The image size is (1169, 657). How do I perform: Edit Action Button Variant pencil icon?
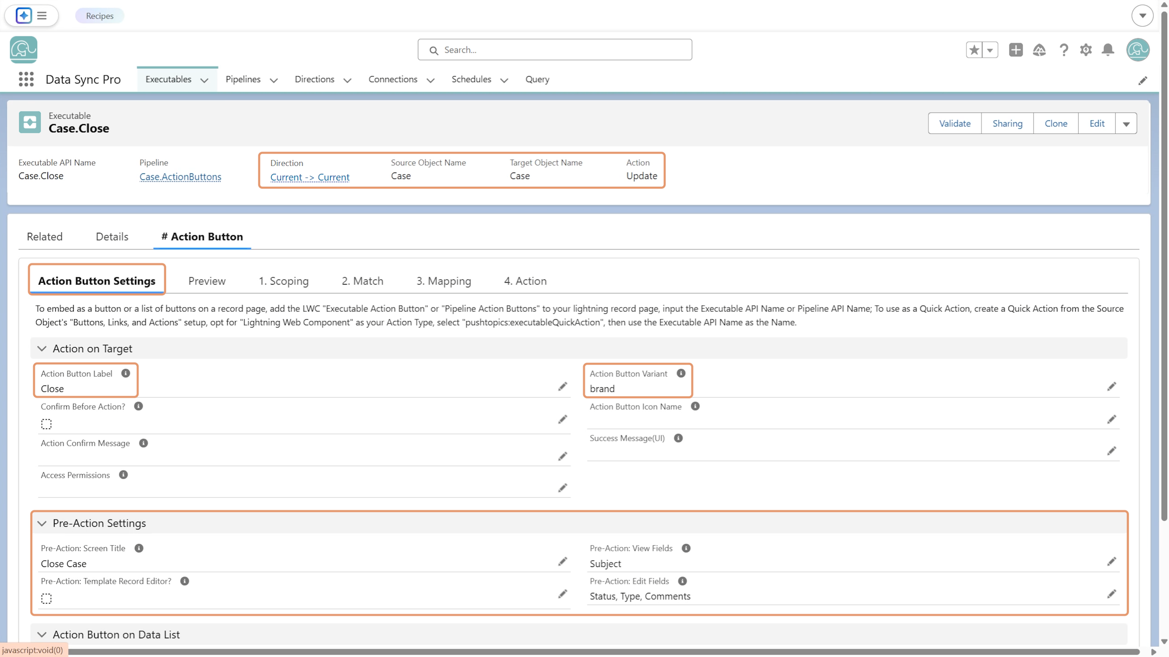pyautogui.click(x=1111, y=386)
